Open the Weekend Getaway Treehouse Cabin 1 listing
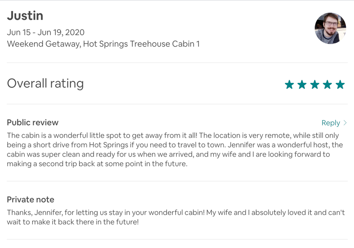Screen dimensions: 354x248 point(103,44)
